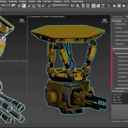
Task: Toggle Angle Snap on the toolbar
Action: [34, 6]
